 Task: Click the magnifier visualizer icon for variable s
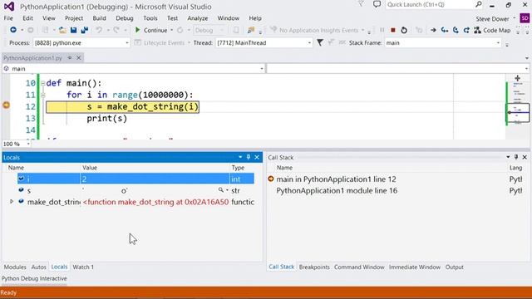tap(221, 190)
